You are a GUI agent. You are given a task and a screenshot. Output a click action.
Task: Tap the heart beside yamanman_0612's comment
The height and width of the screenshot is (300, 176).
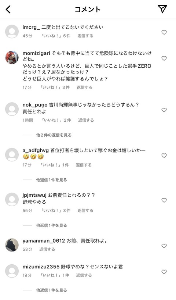pyautogui.click(x=164, y=246)
